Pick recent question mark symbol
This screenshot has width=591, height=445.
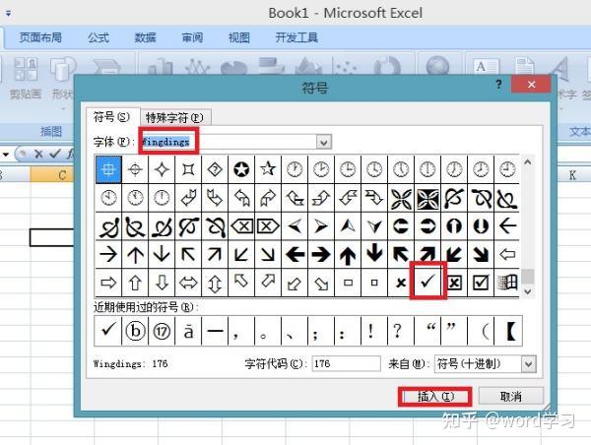(401, 331)
